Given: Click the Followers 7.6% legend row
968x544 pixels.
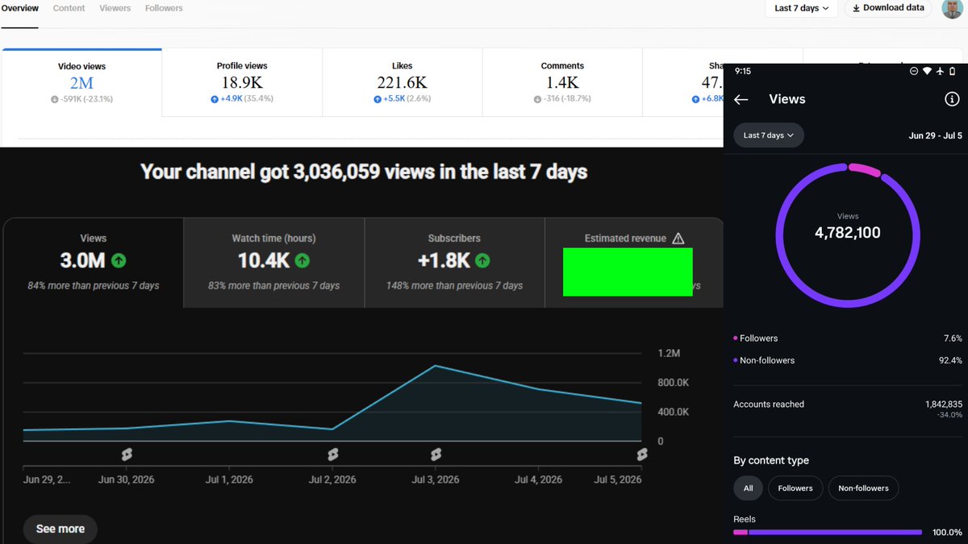Looking at the screenshot, I should [x=848, y=338].
